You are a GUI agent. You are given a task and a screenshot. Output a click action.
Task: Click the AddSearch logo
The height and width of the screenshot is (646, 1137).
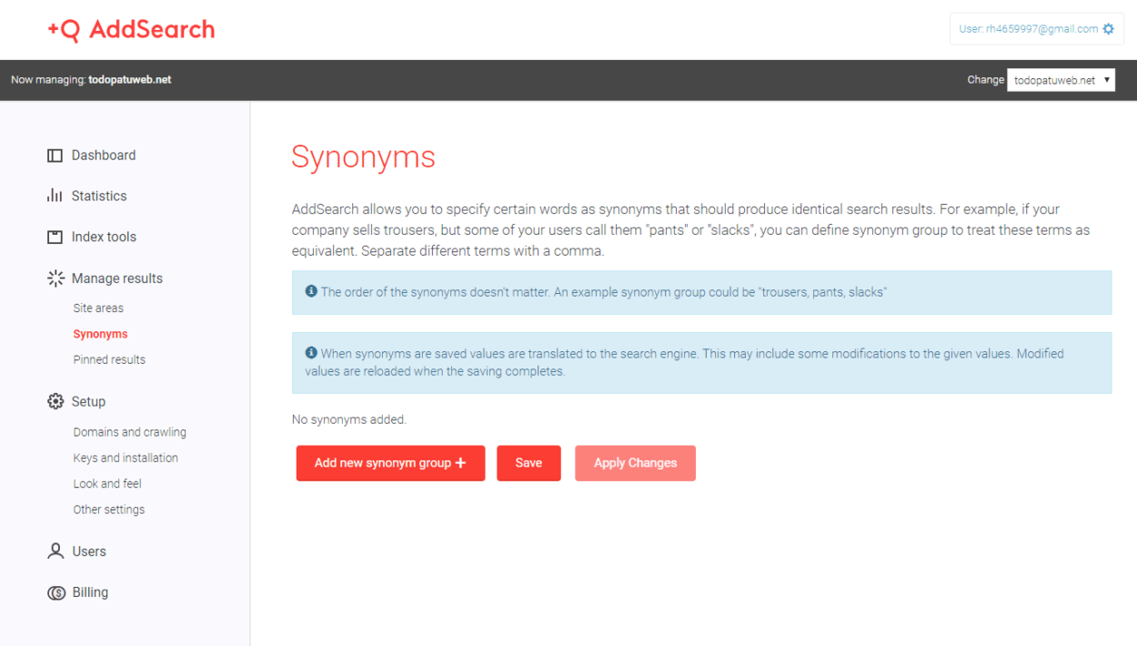(x=131, y=29)
